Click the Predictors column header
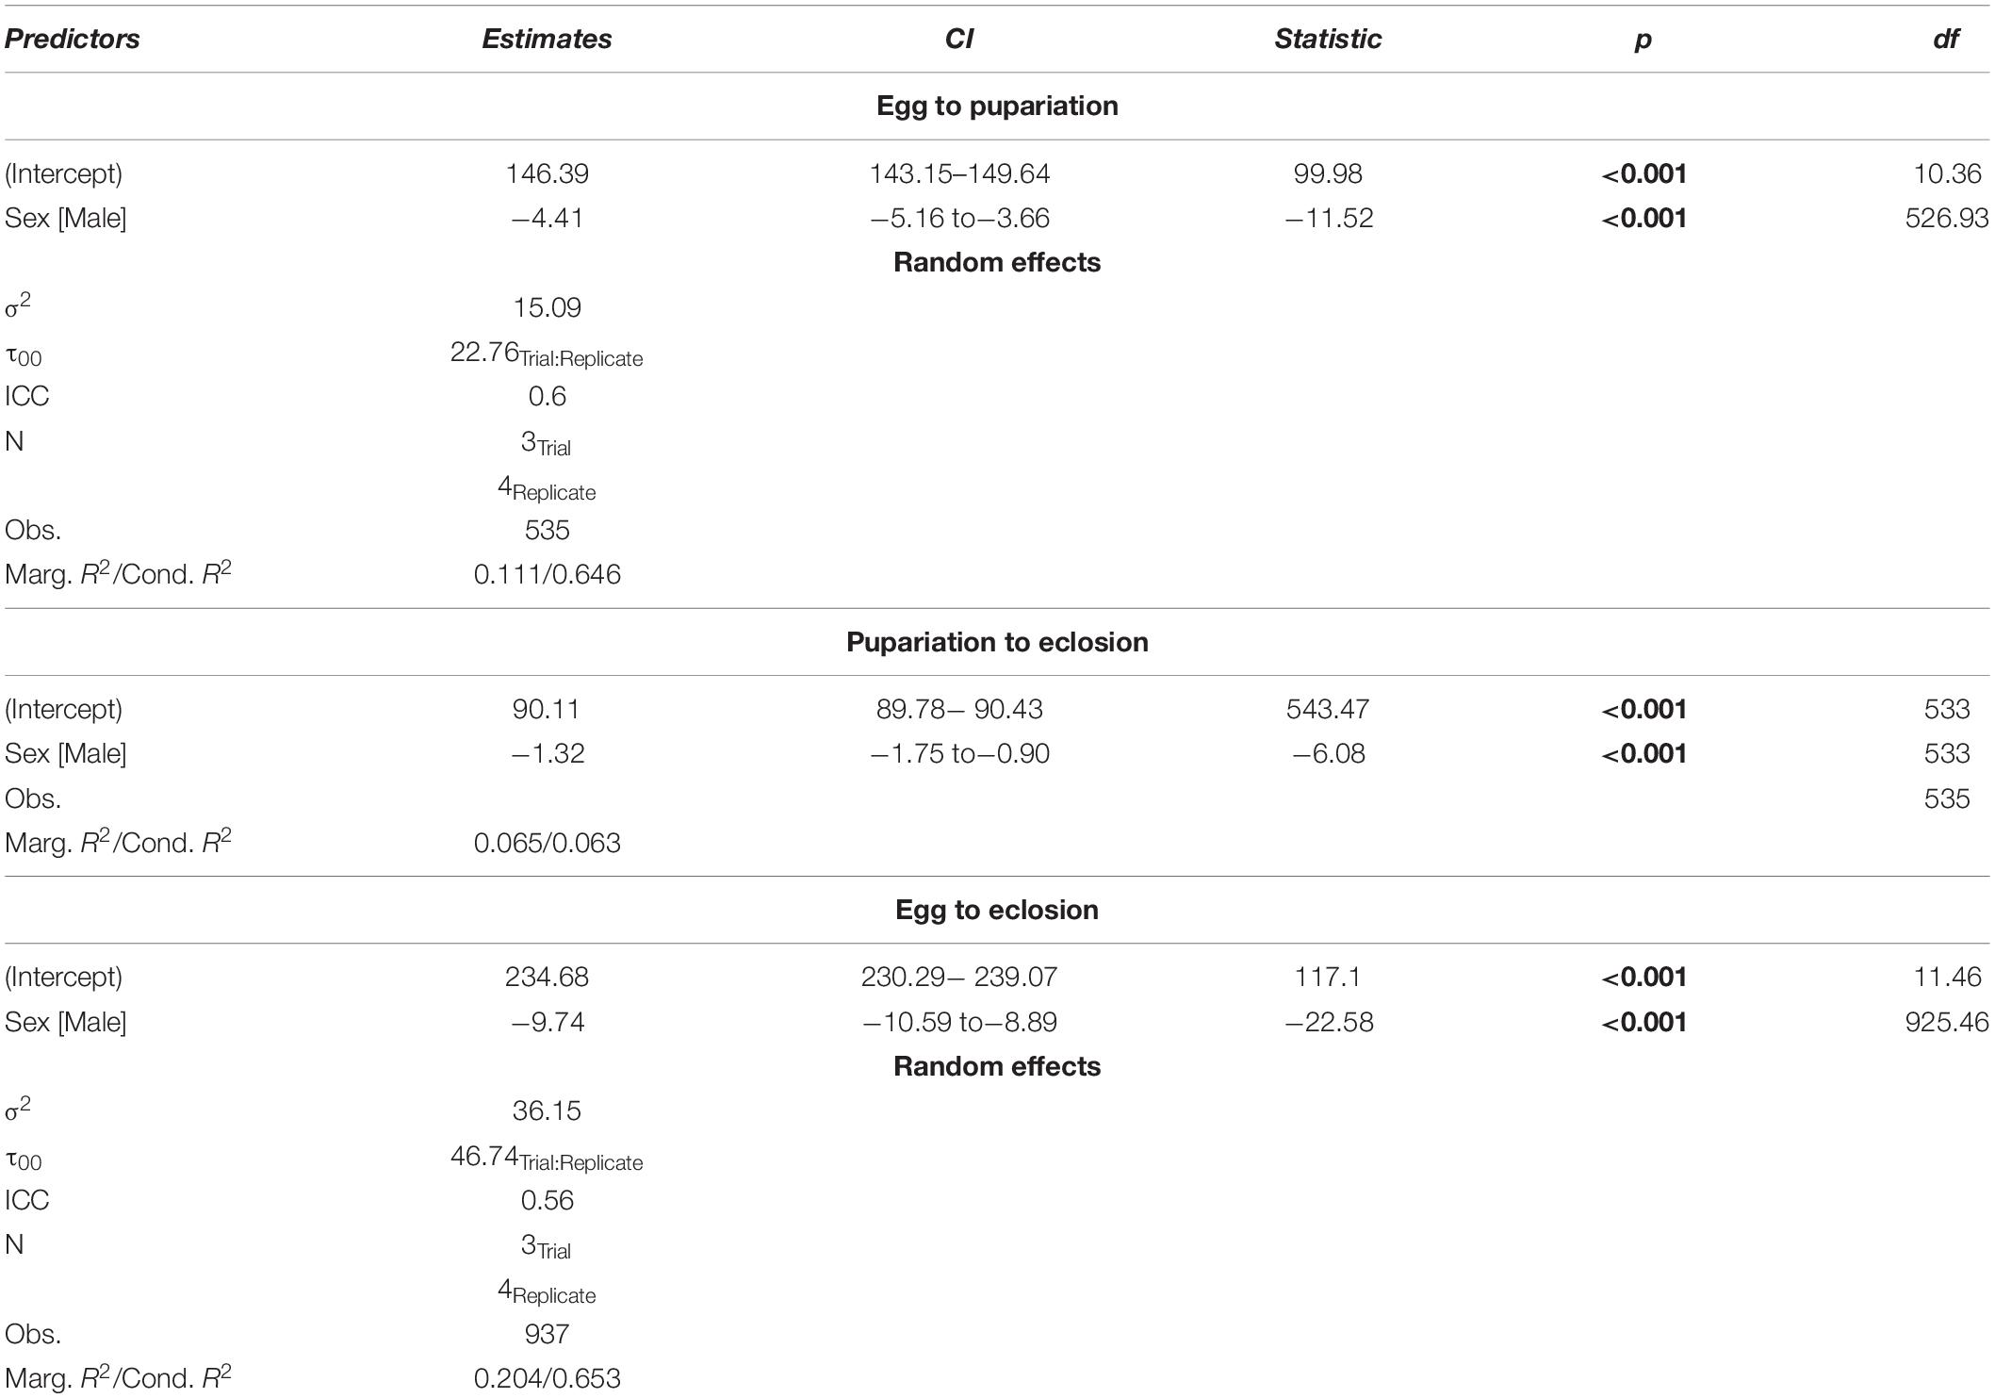This screenshot has height=1398, width=1995. pos(73,39)
